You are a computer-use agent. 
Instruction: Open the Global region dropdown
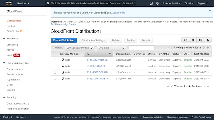[x=189, y=3]
